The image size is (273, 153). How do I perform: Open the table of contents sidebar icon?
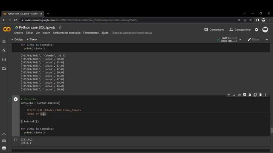(x=4, y=42)
